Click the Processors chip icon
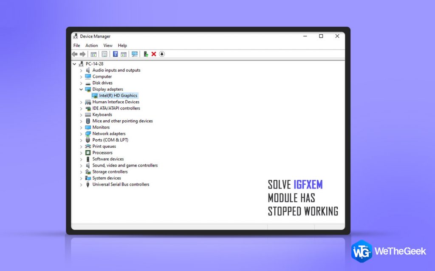 [x=88, y=152]
